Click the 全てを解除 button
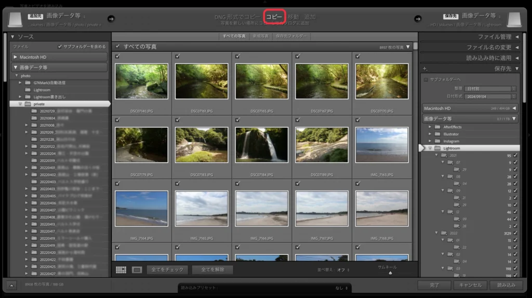Viewport: 532px width, 298px height. tap(212, 269)
